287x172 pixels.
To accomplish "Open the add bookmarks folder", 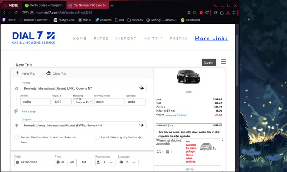I will 119,20.
